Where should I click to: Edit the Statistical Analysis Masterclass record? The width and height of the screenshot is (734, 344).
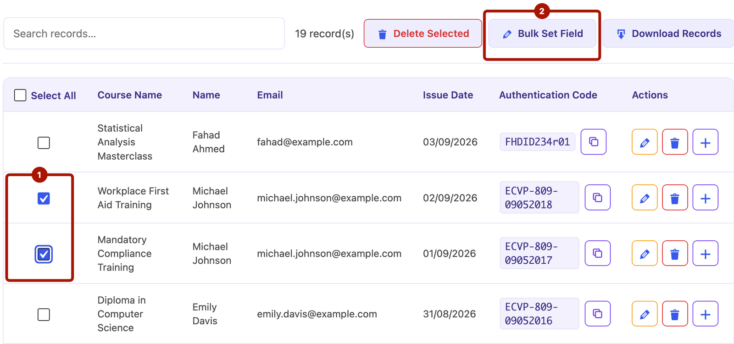(x=645, y=142)
